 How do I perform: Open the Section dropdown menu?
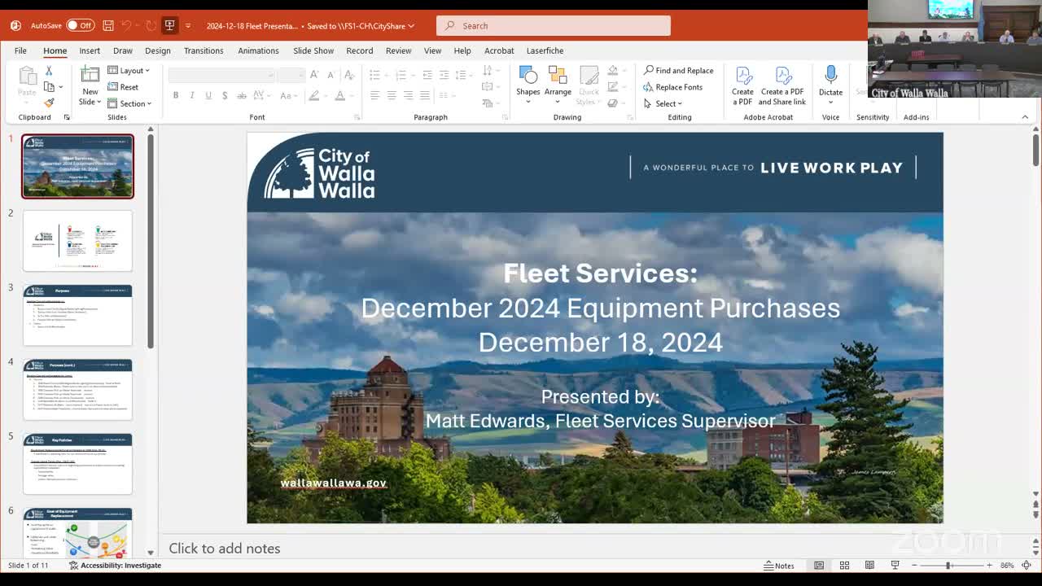click(x=130, y=103)
